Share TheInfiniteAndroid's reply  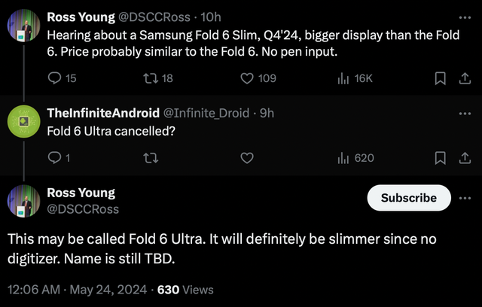pyautogui.click(x=462, y=158)
